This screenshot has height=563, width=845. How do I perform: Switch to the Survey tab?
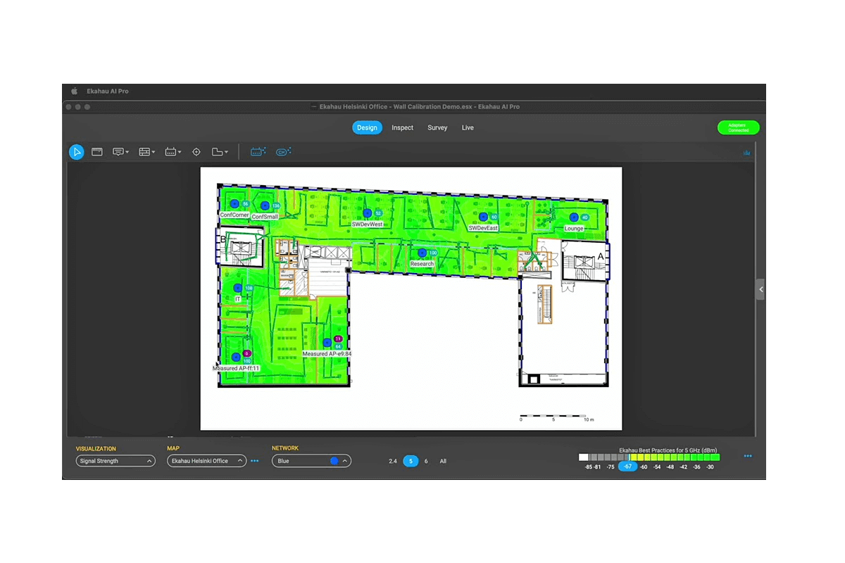[437, 128]
